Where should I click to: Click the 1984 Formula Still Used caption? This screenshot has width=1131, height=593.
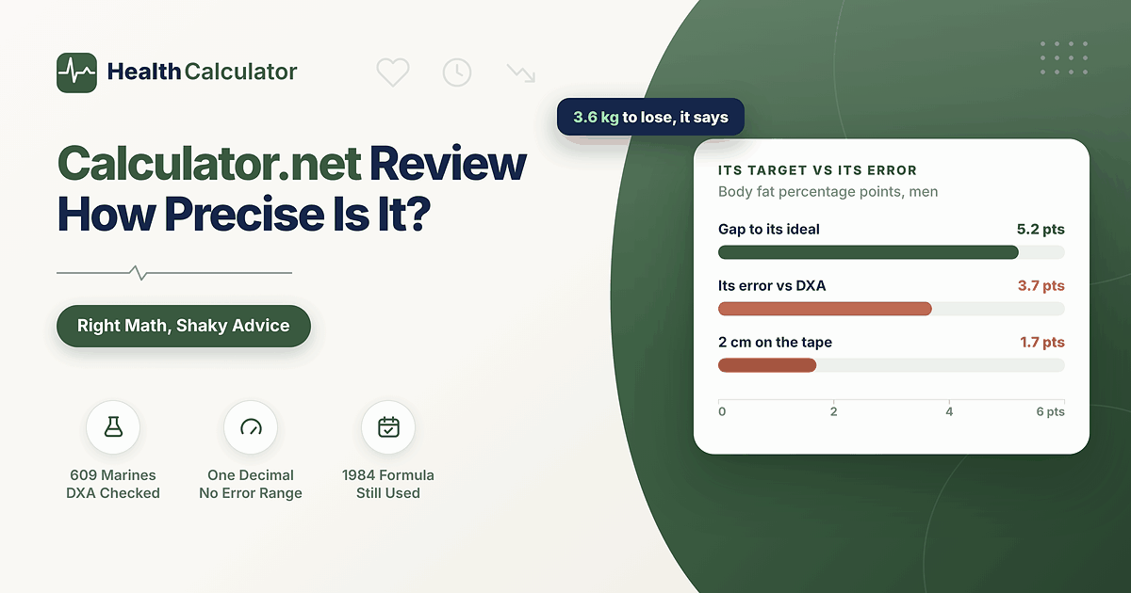[x=388, y=484]
